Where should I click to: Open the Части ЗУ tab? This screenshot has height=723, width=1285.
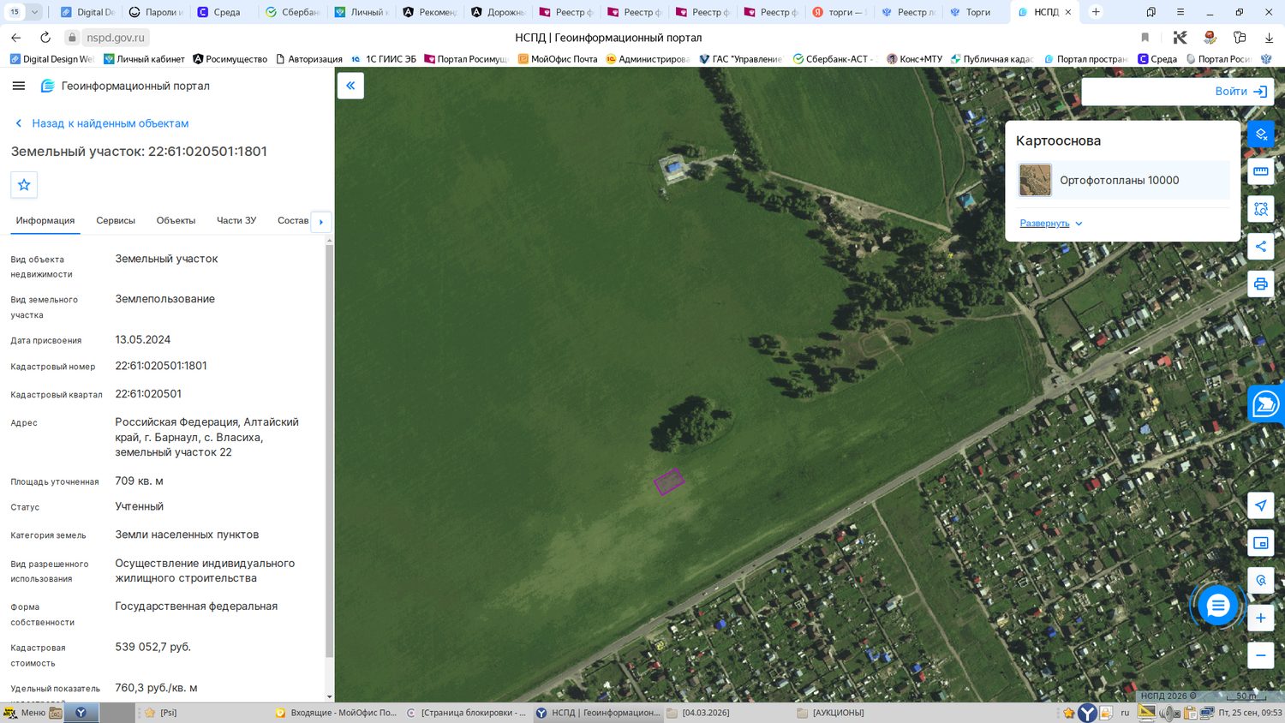point(236,221)
